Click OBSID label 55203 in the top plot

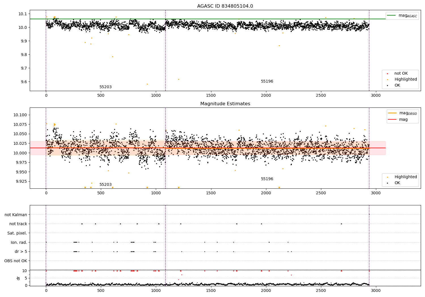click(105, 87)
